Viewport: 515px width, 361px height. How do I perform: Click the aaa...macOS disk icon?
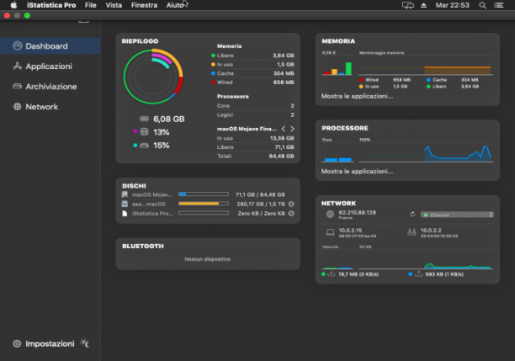(x=125, y=204)
